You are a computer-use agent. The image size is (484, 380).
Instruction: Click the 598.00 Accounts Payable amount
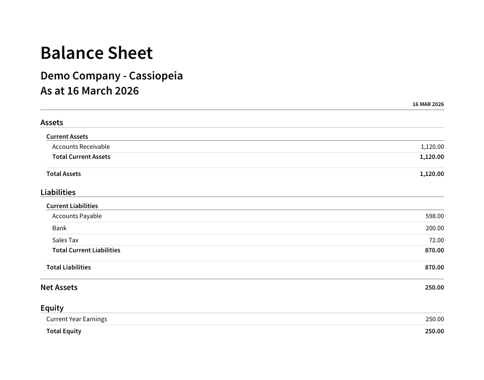(x=435, y=217)
